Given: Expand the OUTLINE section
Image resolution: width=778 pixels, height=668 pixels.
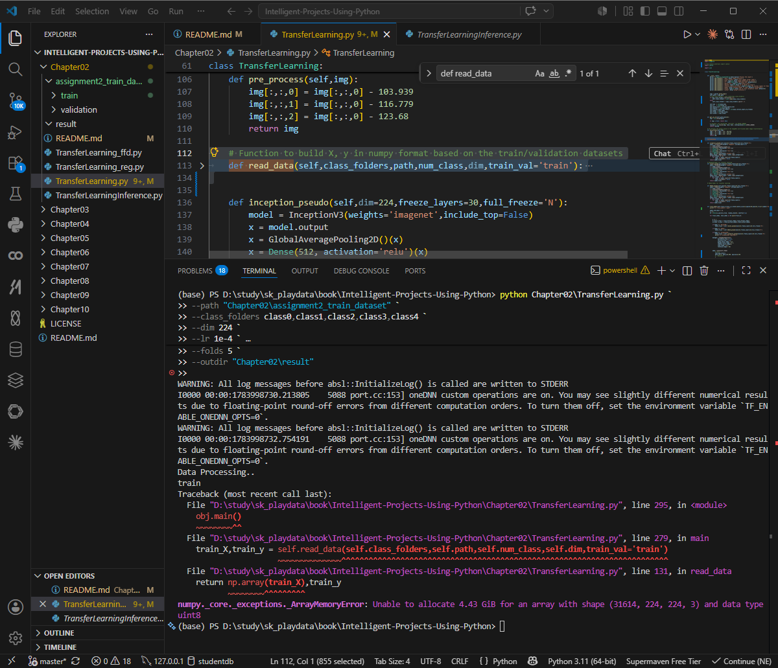Looking at the screenshot, I should click(x=97, y=632).
